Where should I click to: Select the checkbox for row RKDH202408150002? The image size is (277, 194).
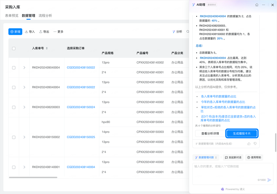point(14,137)
